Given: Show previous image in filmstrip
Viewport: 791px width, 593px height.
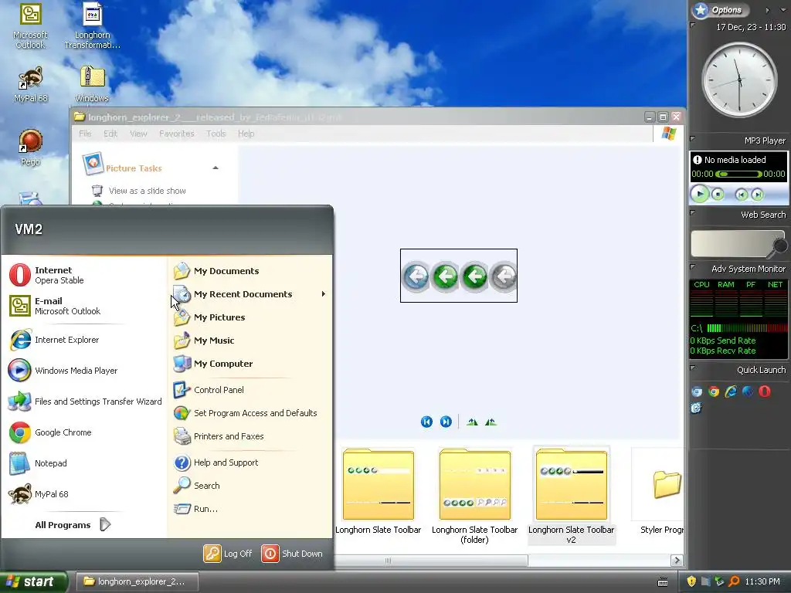Looking at the screenshot, I should click(x=426, y=422).
